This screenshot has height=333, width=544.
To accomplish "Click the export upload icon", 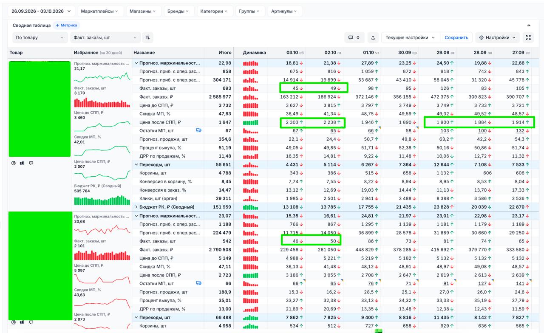I will click(x=373, y=37).
